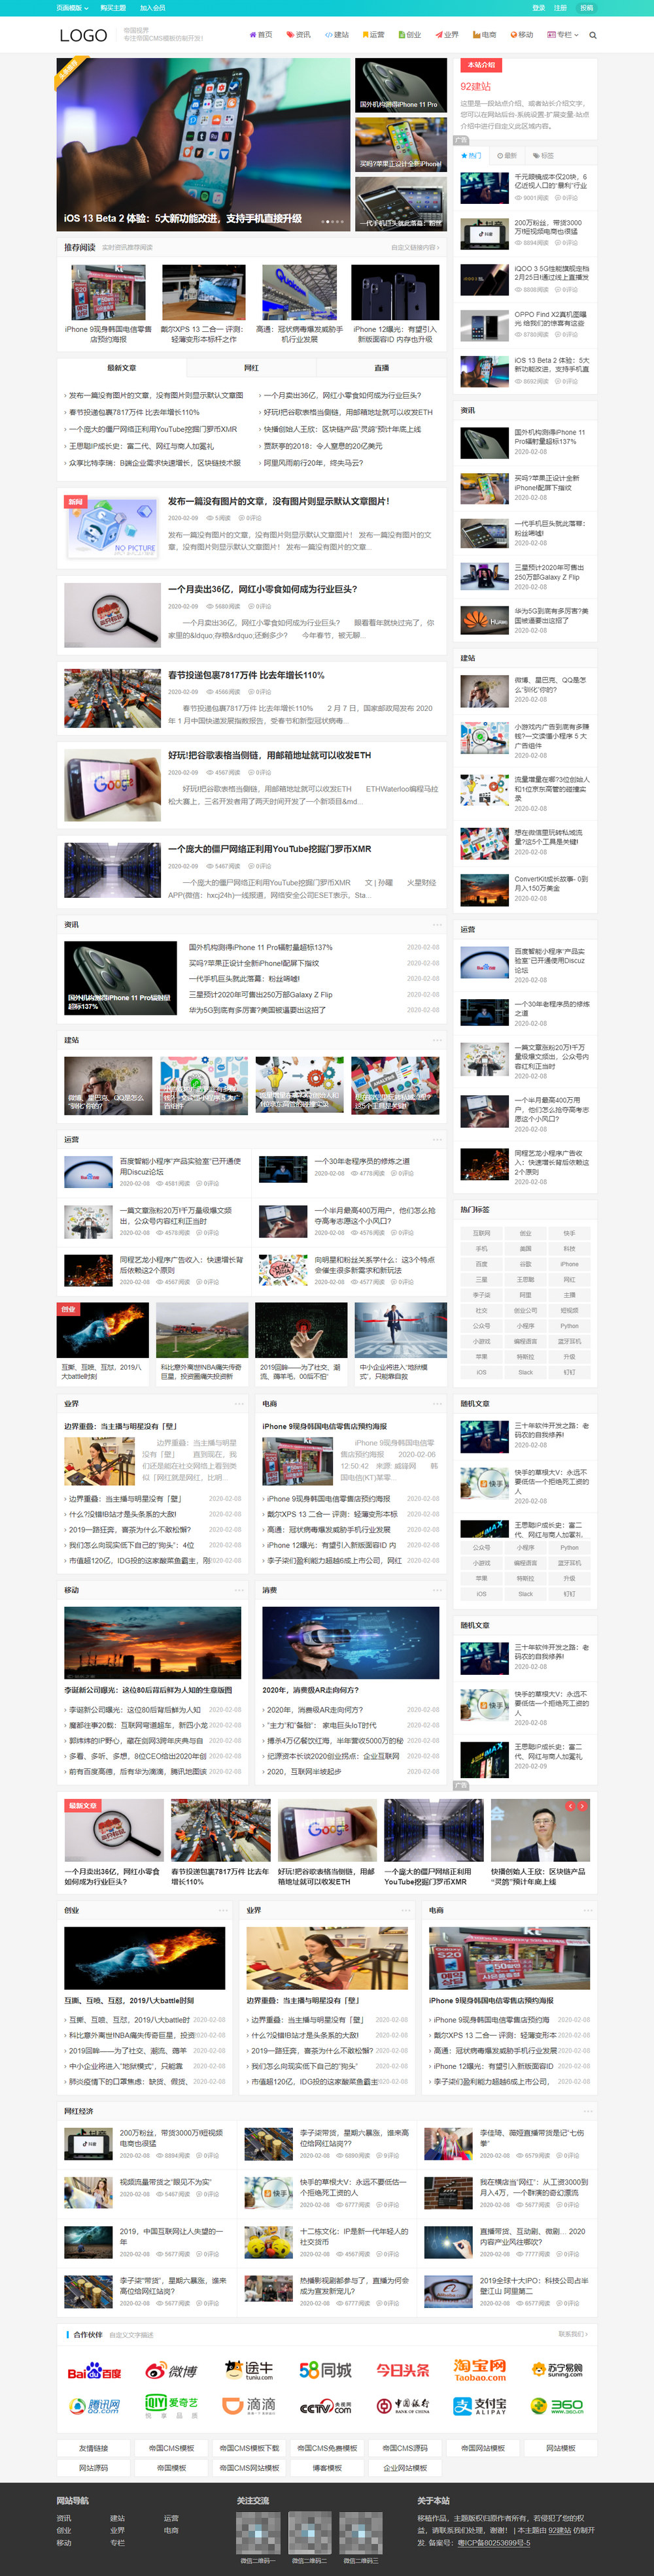Select the 热门 sidebar tab

coord(471,156)
